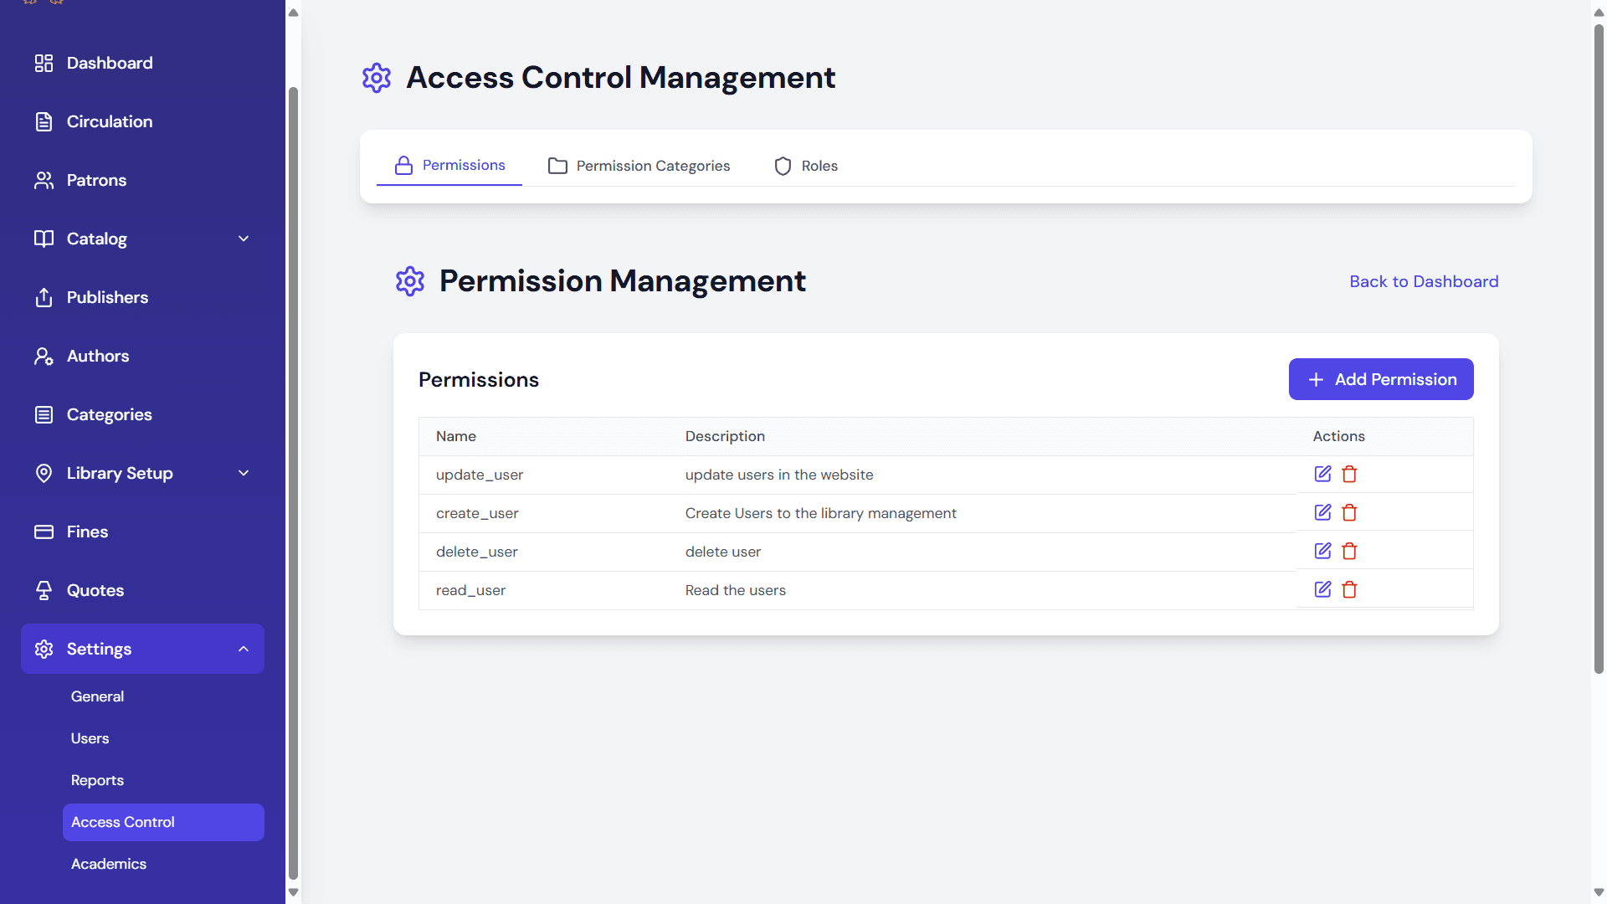Delete the read_user permission

tap(1349, 590)
